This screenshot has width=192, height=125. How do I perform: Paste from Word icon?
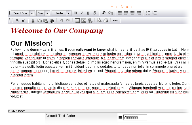(52, 21)
